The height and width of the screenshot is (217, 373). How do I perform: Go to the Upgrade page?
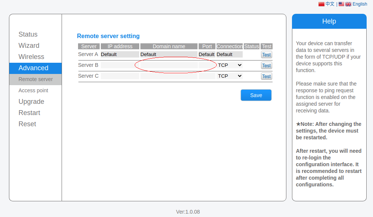point(31,102)
